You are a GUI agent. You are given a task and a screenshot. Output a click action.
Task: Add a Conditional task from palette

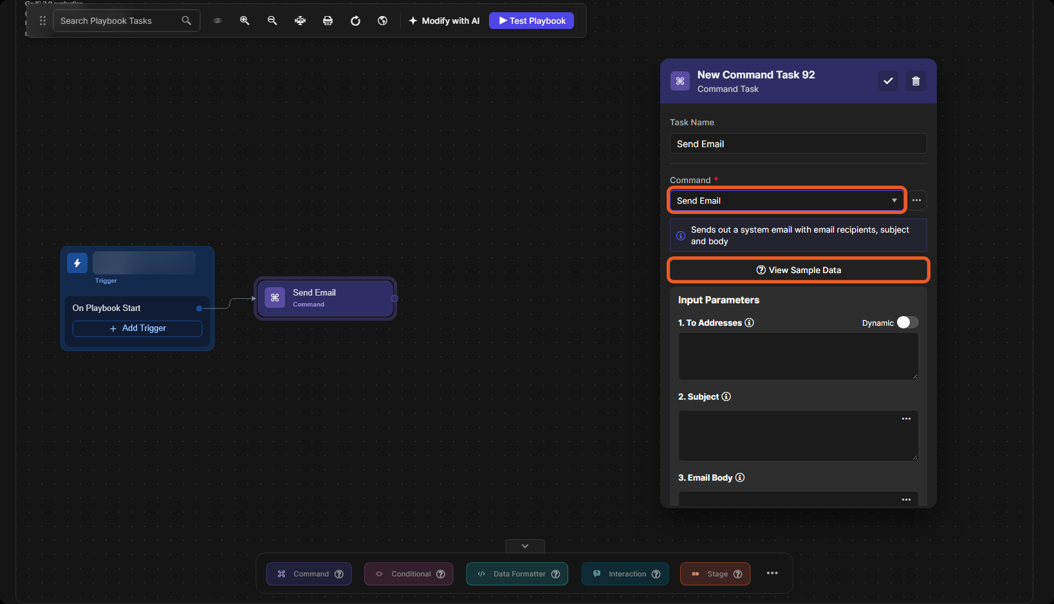click(x=409, y=574)
